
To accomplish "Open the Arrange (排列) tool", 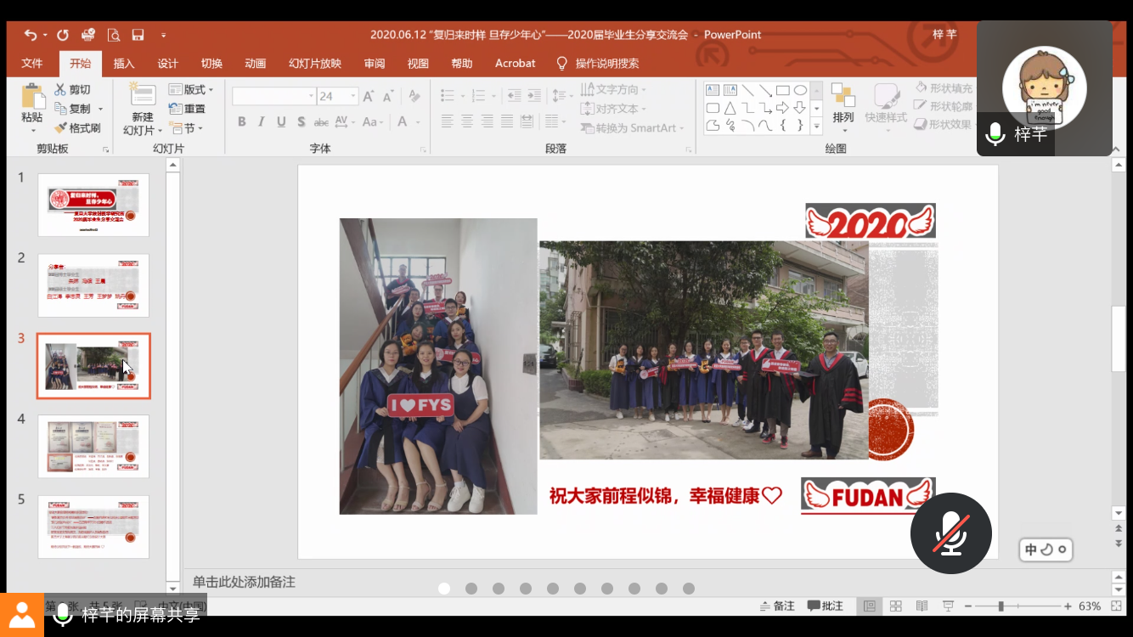I will tap(843, 107).
